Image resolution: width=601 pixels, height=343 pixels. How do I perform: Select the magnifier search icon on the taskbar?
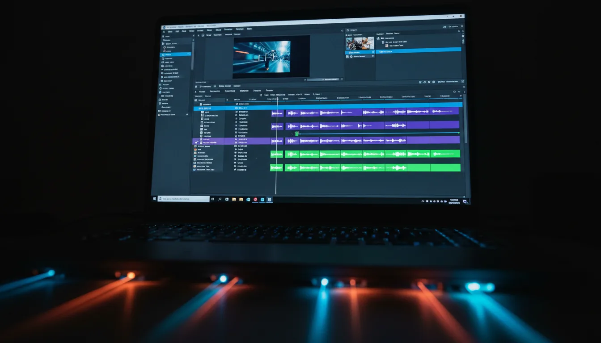tap(220, 199)
